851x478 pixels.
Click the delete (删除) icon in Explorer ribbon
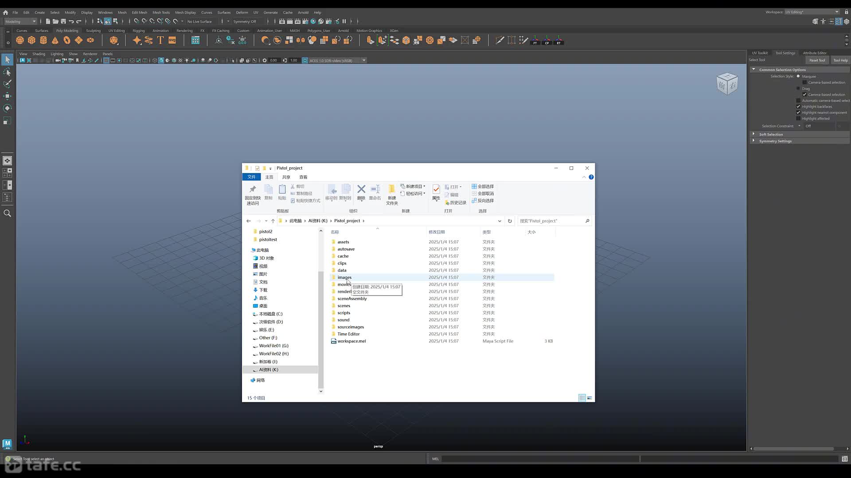pyautogui.click(x=361, y=193)
